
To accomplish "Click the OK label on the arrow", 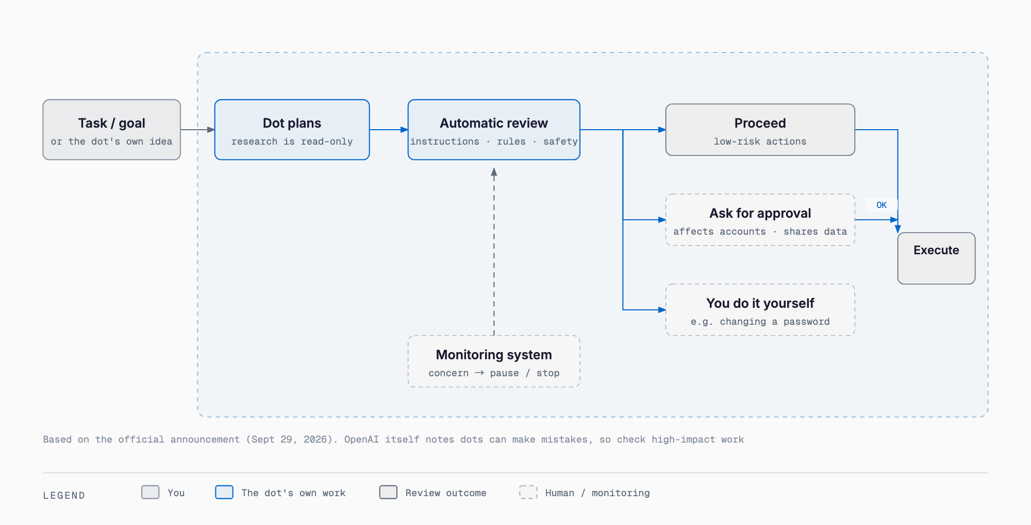I will pyautogui.click(x=882, y=205).
